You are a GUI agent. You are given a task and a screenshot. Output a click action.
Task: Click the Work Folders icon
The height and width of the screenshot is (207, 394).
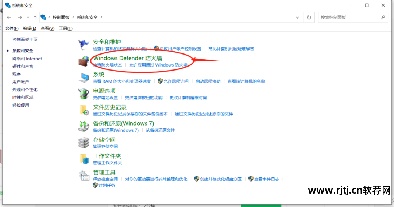pos(84,159)
